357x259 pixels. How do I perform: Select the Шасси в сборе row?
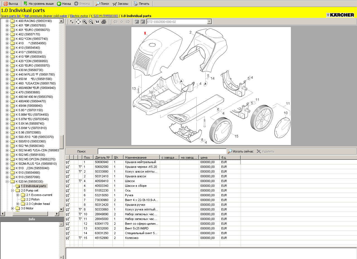click(153, 186)
